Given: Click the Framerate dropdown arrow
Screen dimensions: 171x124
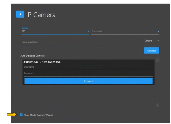Looking at the screenshot, I should coord(158,32).
